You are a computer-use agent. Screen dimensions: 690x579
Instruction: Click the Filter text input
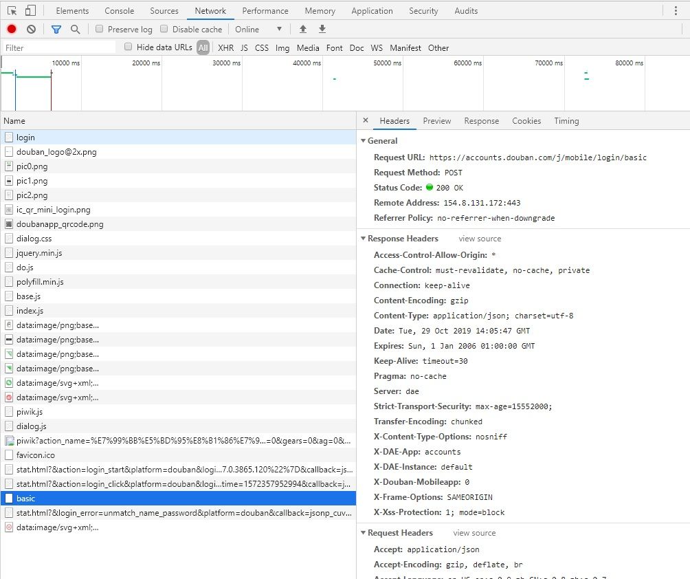click(x=59, y=47)
